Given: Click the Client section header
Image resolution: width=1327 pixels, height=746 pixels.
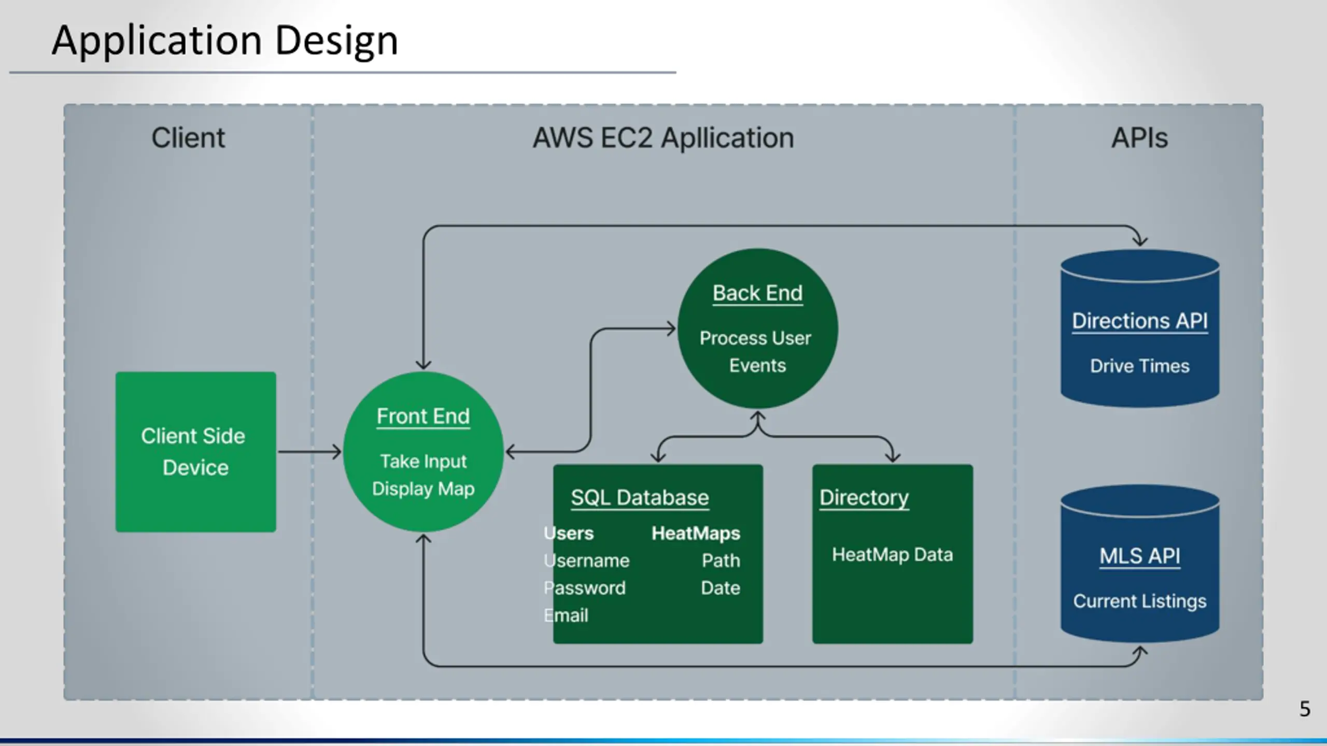Looking at the screenshot, I should [188, 138].
